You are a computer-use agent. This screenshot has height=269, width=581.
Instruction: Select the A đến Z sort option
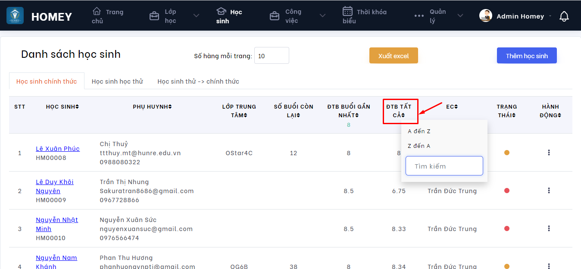[419, 131]
